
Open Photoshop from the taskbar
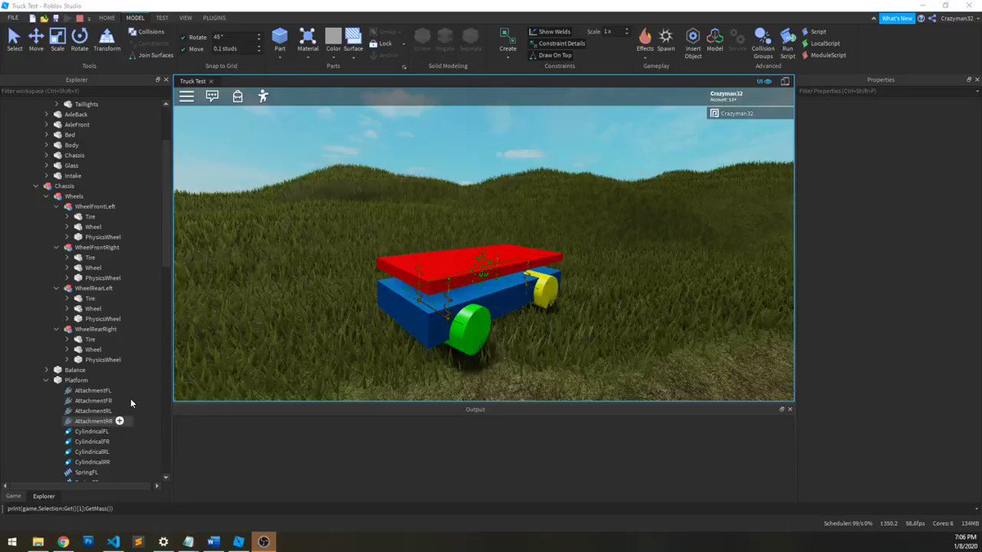pos(88,541)
